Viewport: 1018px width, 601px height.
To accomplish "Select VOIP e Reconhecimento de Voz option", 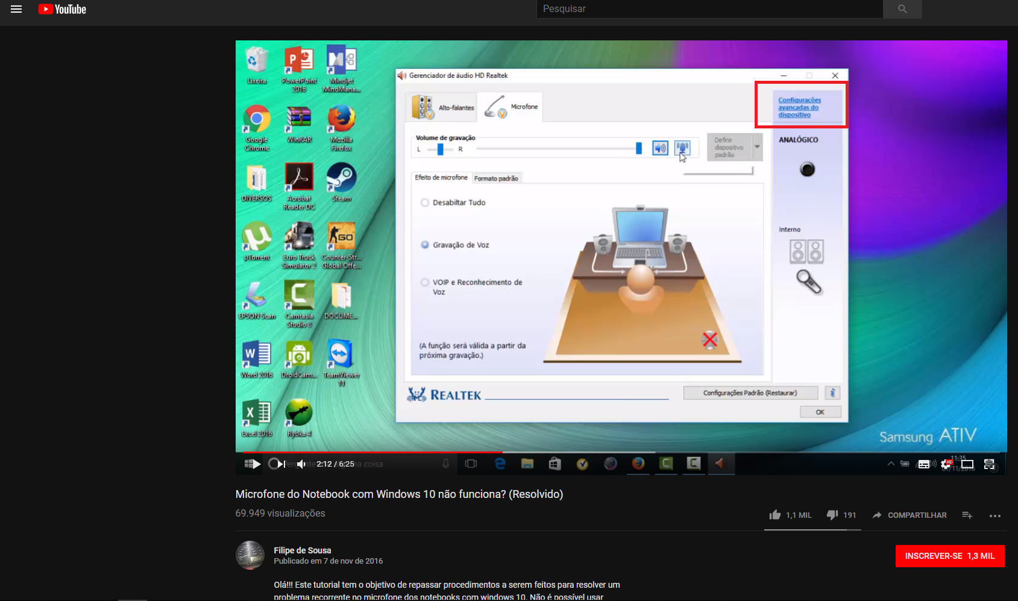I will click(x=425, y=282).
